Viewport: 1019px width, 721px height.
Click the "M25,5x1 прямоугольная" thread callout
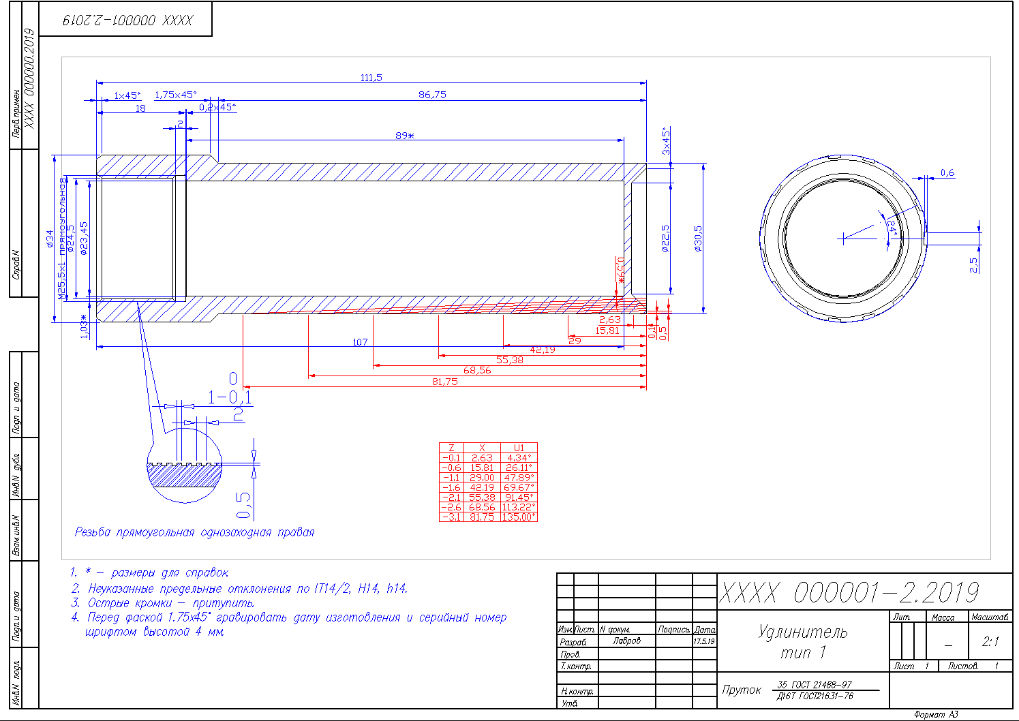tap(62, 239)
